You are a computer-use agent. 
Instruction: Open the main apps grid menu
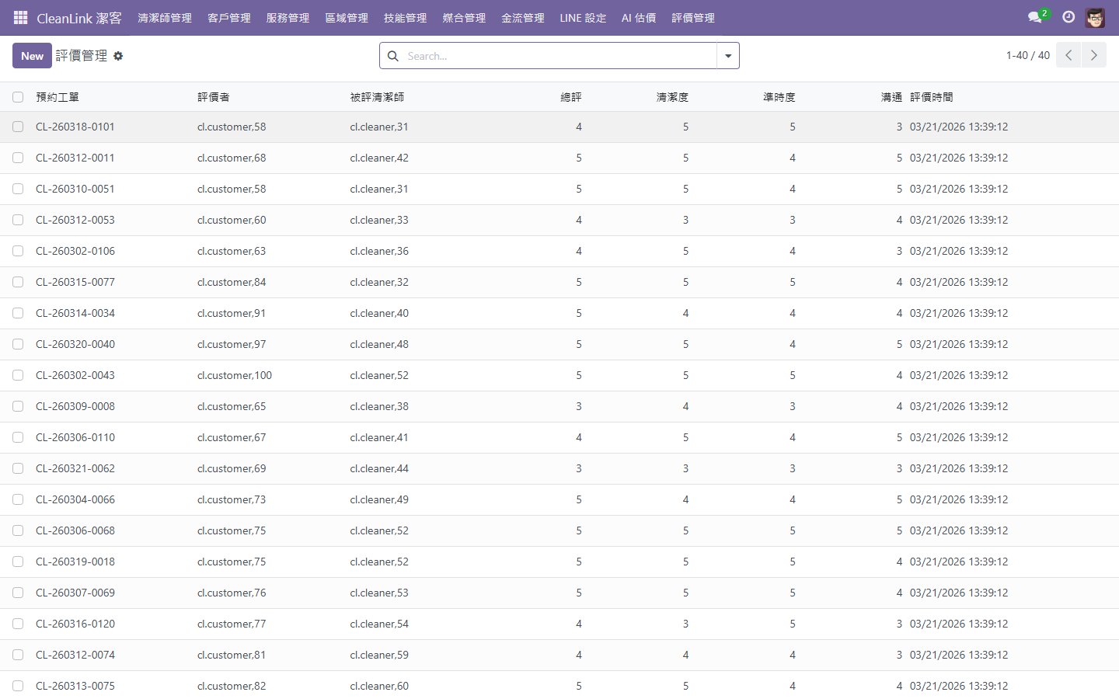(20, 17)
